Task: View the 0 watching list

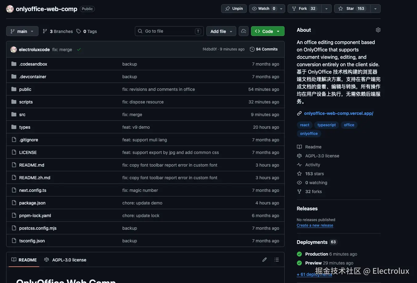Action: [x=312, y=183]
